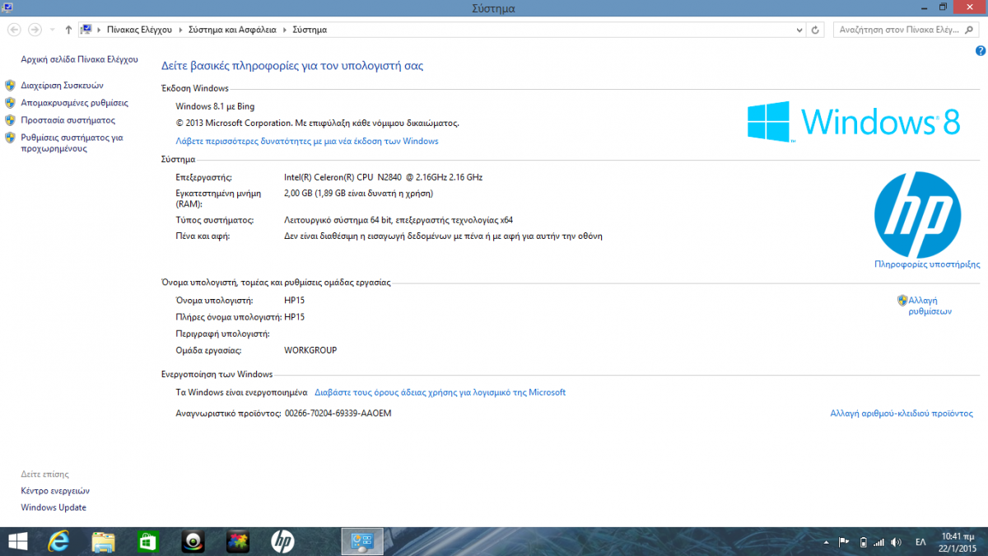This screenshot has width=988, height=556.
Task: Click Σύστημα breadcrumb in address bar
Action: point(310,30)
